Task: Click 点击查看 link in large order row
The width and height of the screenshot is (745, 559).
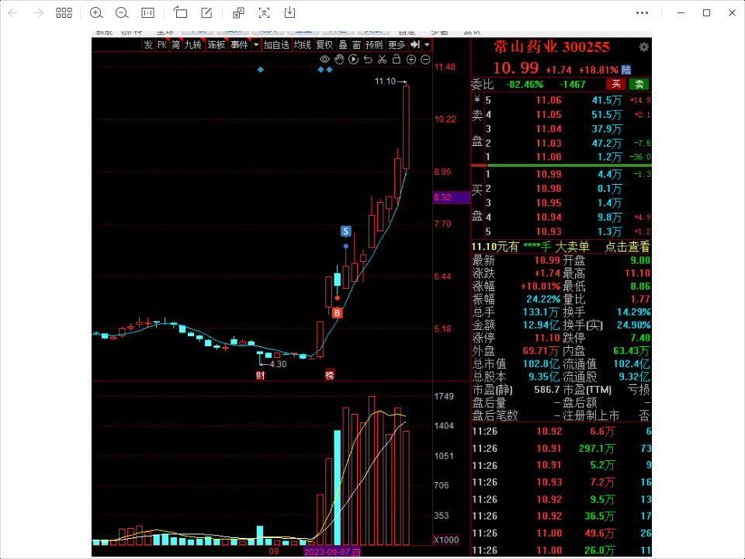Action: point(627,247)
